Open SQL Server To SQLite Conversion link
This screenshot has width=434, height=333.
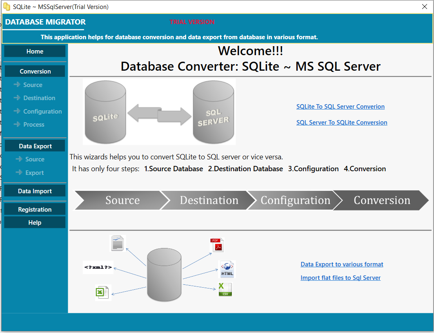[342, 123]
